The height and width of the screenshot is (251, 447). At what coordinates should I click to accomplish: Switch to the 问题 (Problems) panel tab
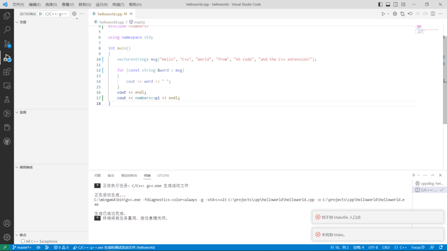(x=97, y=176)
